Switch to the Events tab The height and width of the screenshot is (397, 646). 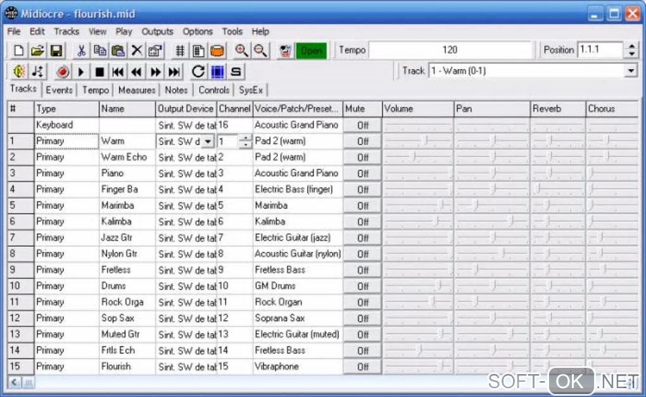click(59, 90)
